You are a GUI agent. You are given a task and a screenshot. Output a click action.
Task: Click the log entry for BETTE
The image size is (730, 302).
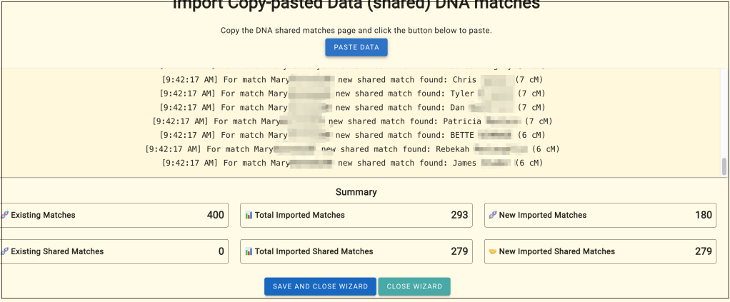pos(352,135)
